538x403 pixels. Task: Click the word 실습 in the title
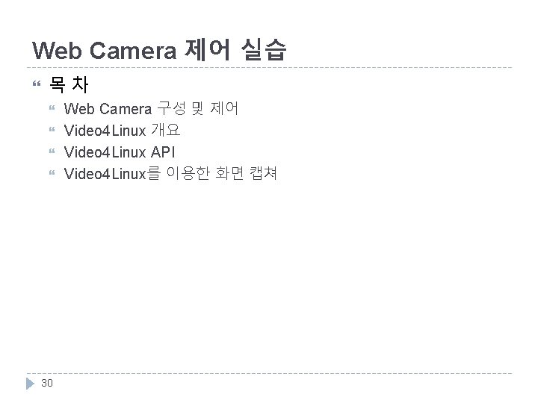(264, 50)
